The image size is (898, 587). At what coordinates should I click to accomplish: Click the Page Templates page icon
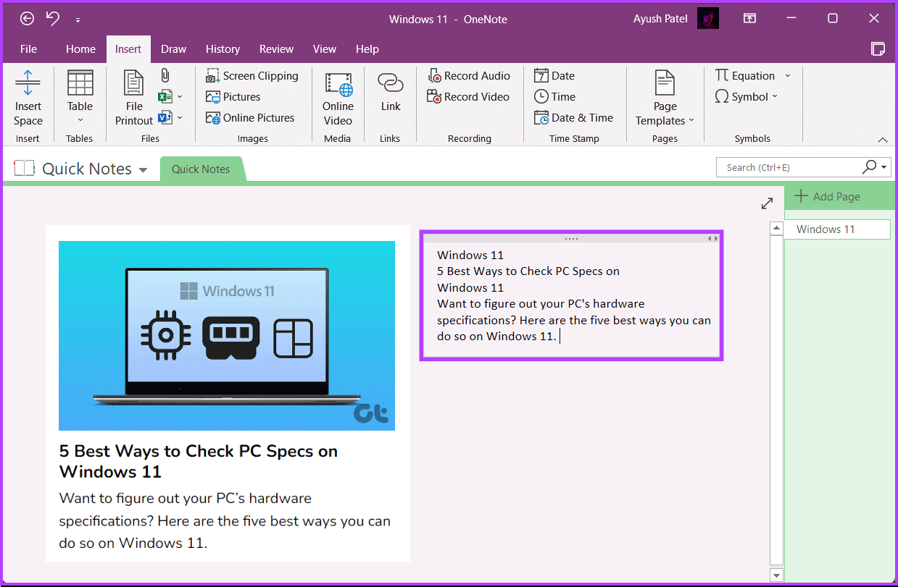pyautogui.click(x=665, y=83)
